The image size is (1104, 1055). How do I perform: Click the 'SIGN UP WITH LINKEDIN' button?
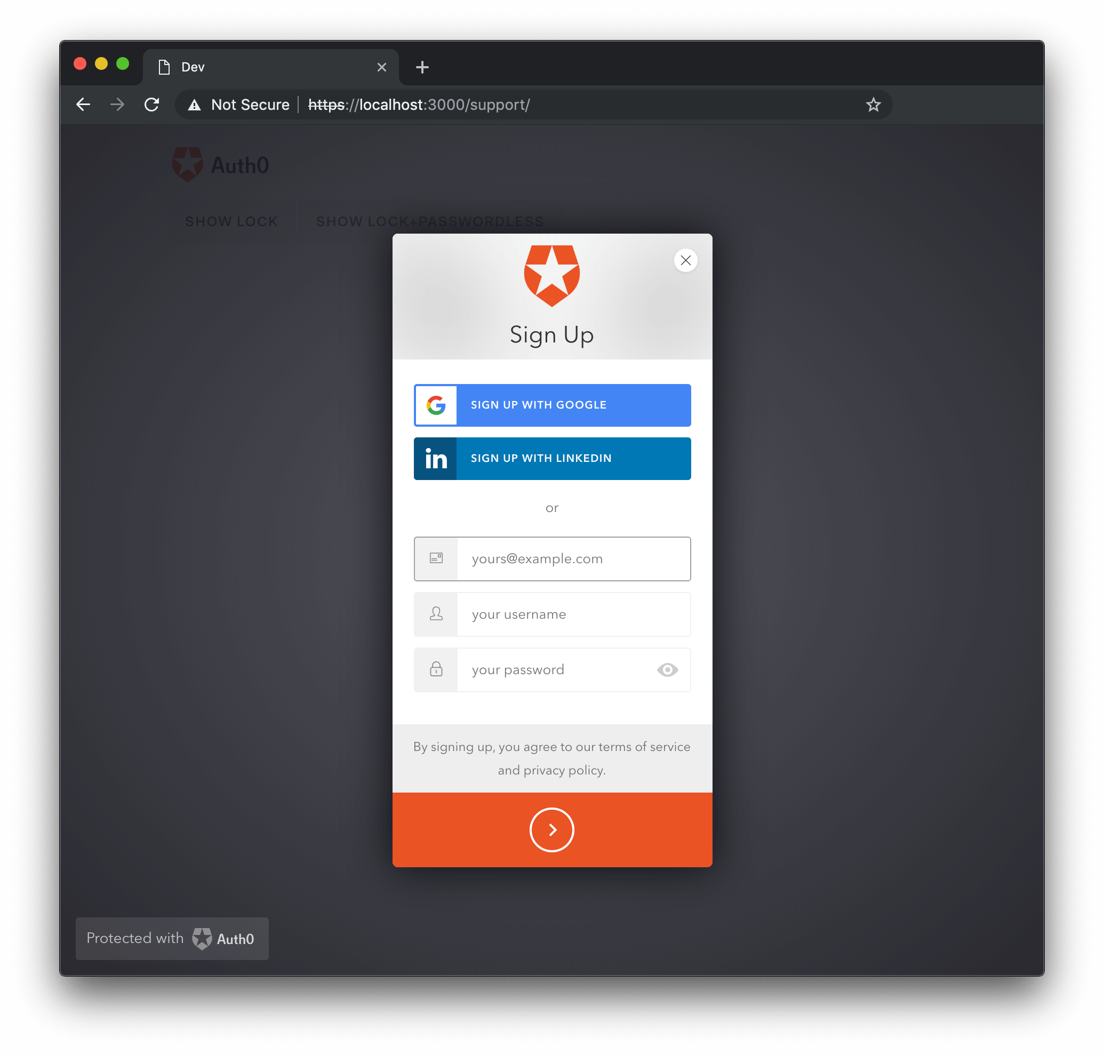click(x=551, y=458)
